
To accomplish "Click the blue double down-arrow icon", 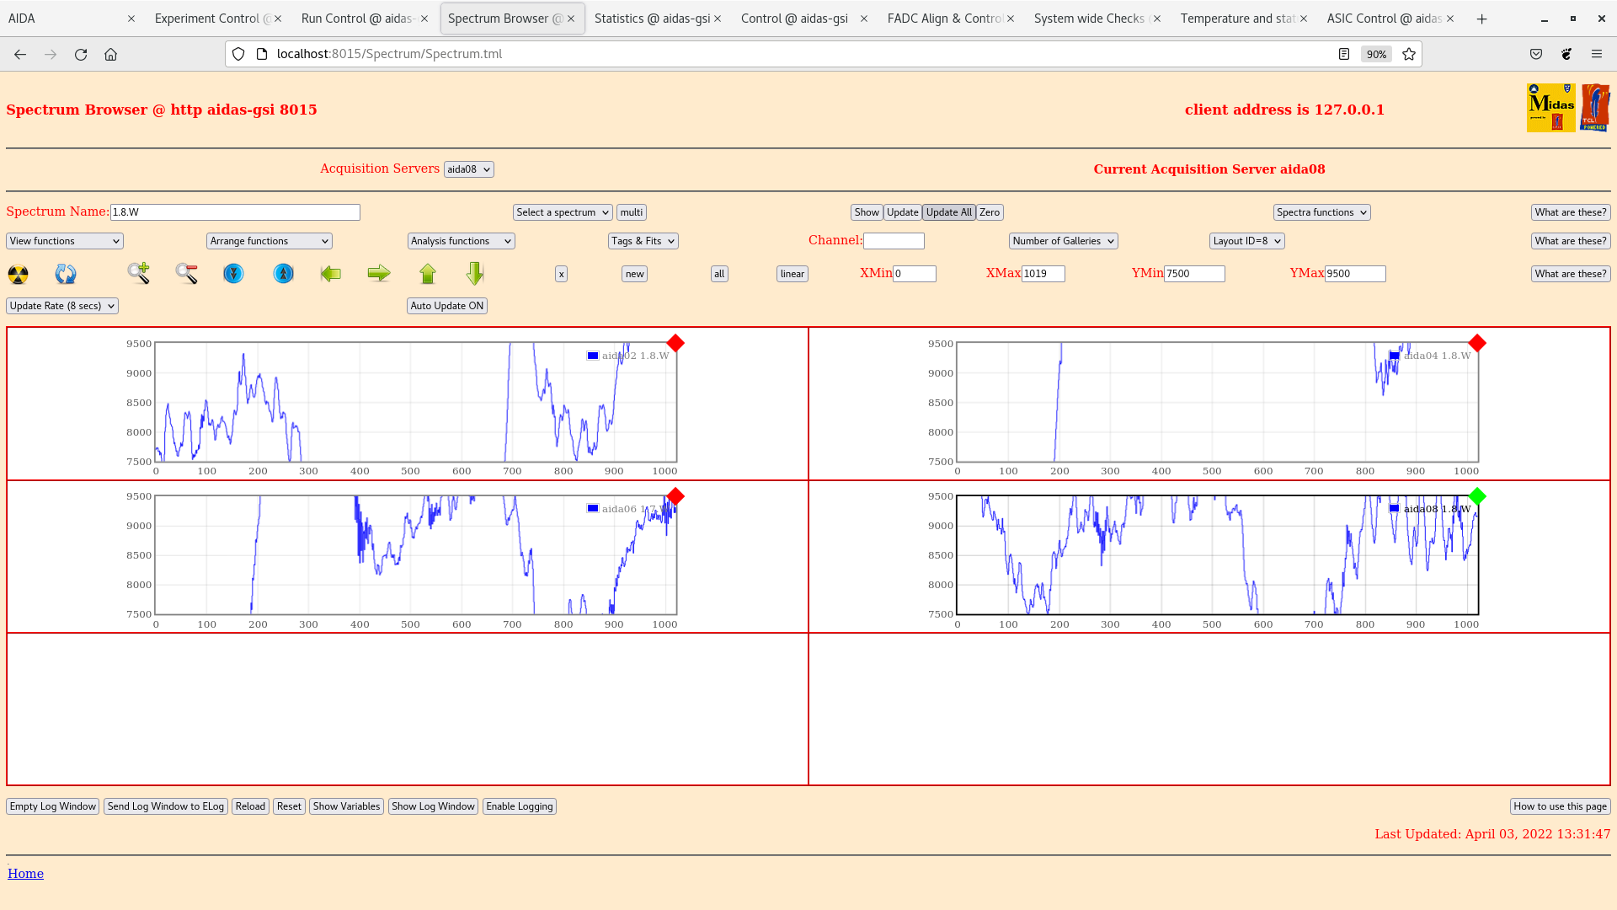I will point(233,274).
